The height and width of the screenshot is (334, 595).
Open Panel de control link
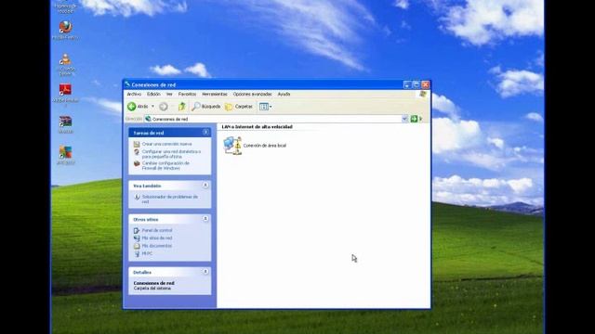(x=157, y=230)
